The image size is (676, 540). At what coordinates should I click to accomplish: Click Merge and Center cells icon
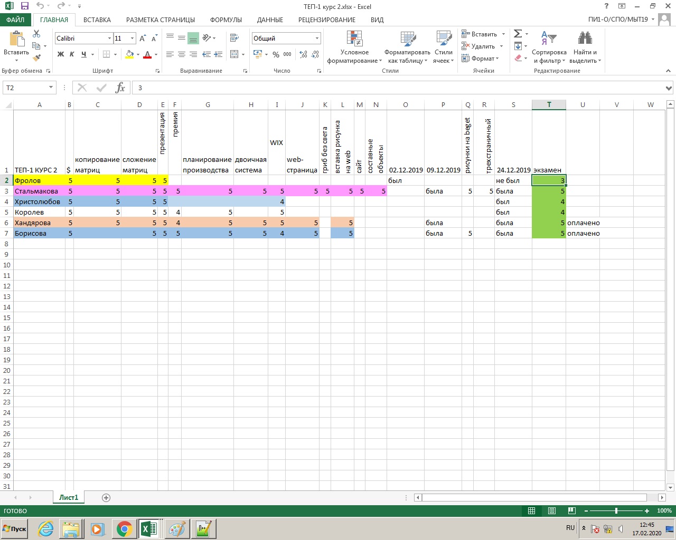[x=234, y=54]
